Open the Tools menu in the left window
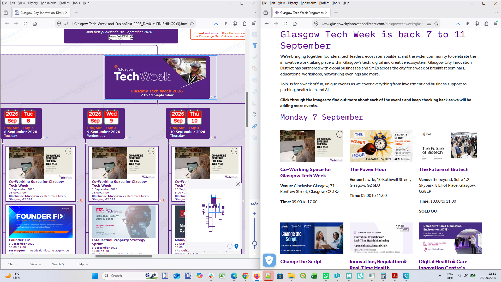This screenshot has height=282, width=501. pyautogui.click(x=76, y=3)
